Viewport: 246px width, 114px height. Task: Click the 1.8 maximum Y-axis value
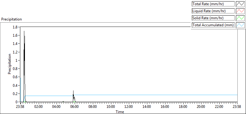click(x=16, y=27)
